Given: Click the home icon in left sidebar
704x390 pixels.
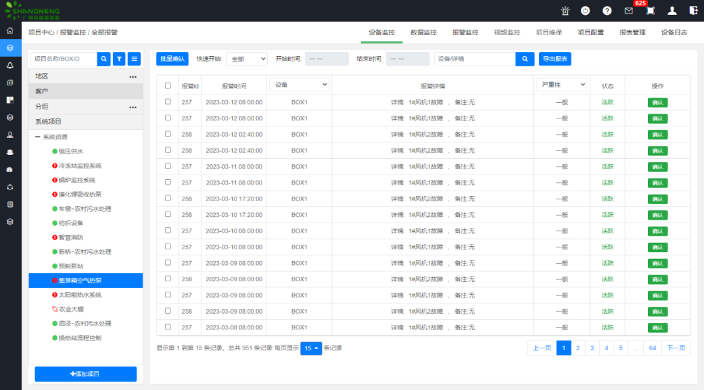Looking at the screenshot, I should tap(10, 31).
